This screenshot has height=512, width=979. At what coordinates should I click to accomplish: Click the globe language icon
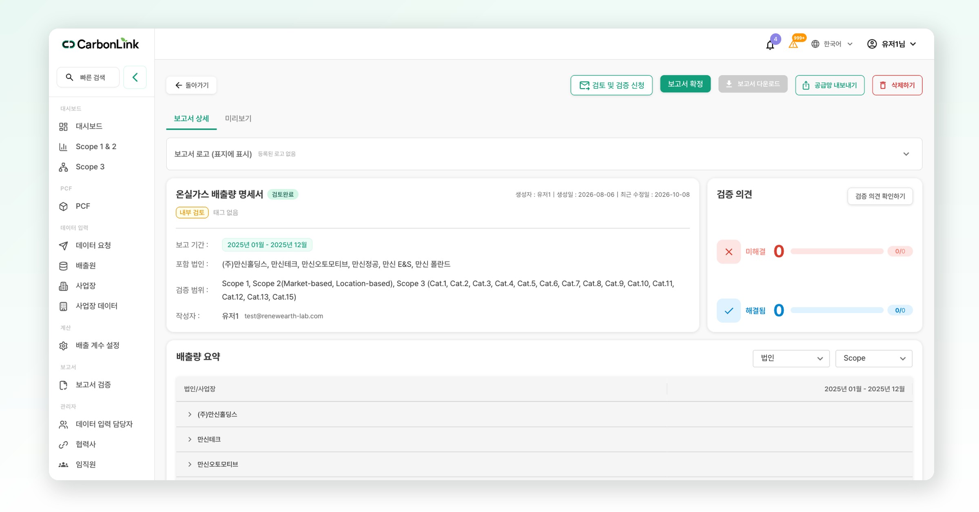coord(815,44)
